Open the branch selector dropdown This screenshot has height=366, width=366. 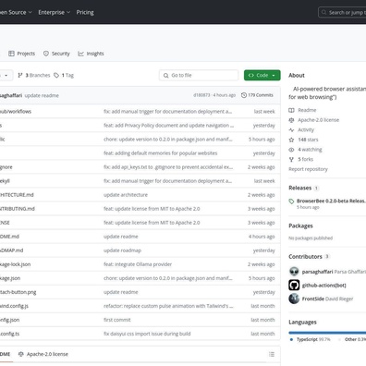(6, 75)
